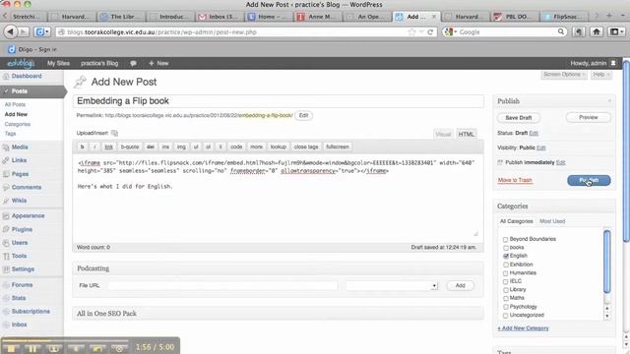
Task: Collapse the Publish box arrow
Action: click(x=609, y=101)
